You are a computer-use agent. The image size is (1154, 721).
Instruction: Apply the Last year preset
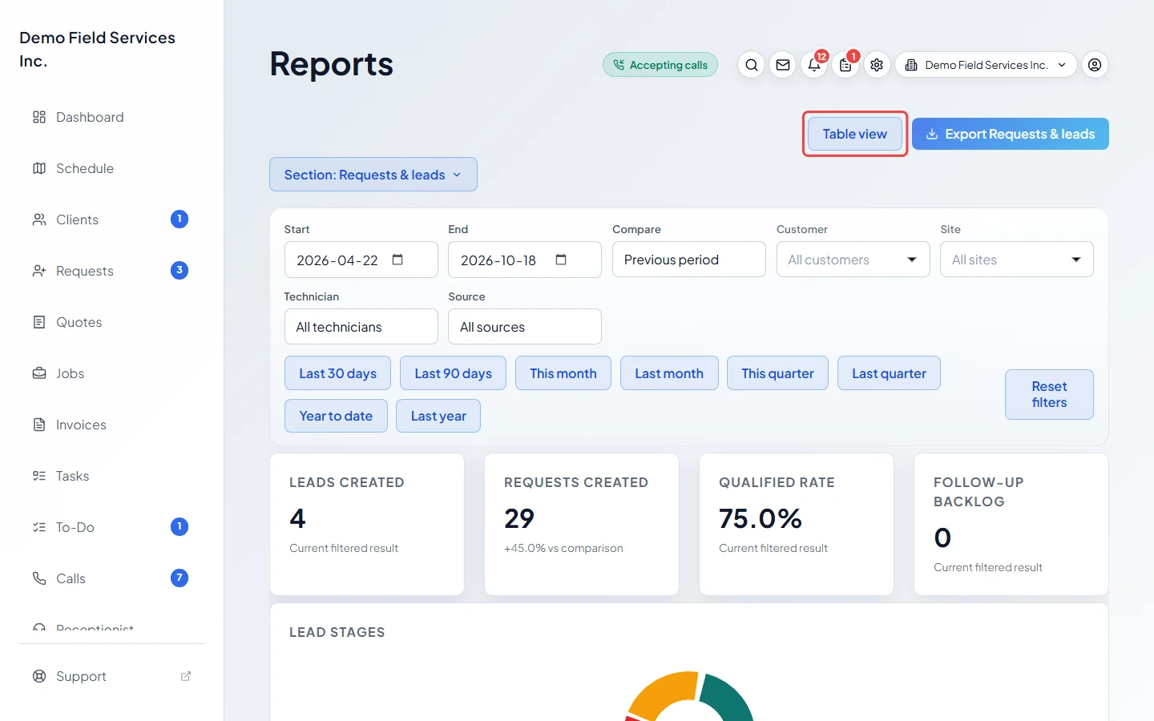[x=438, y=416]
